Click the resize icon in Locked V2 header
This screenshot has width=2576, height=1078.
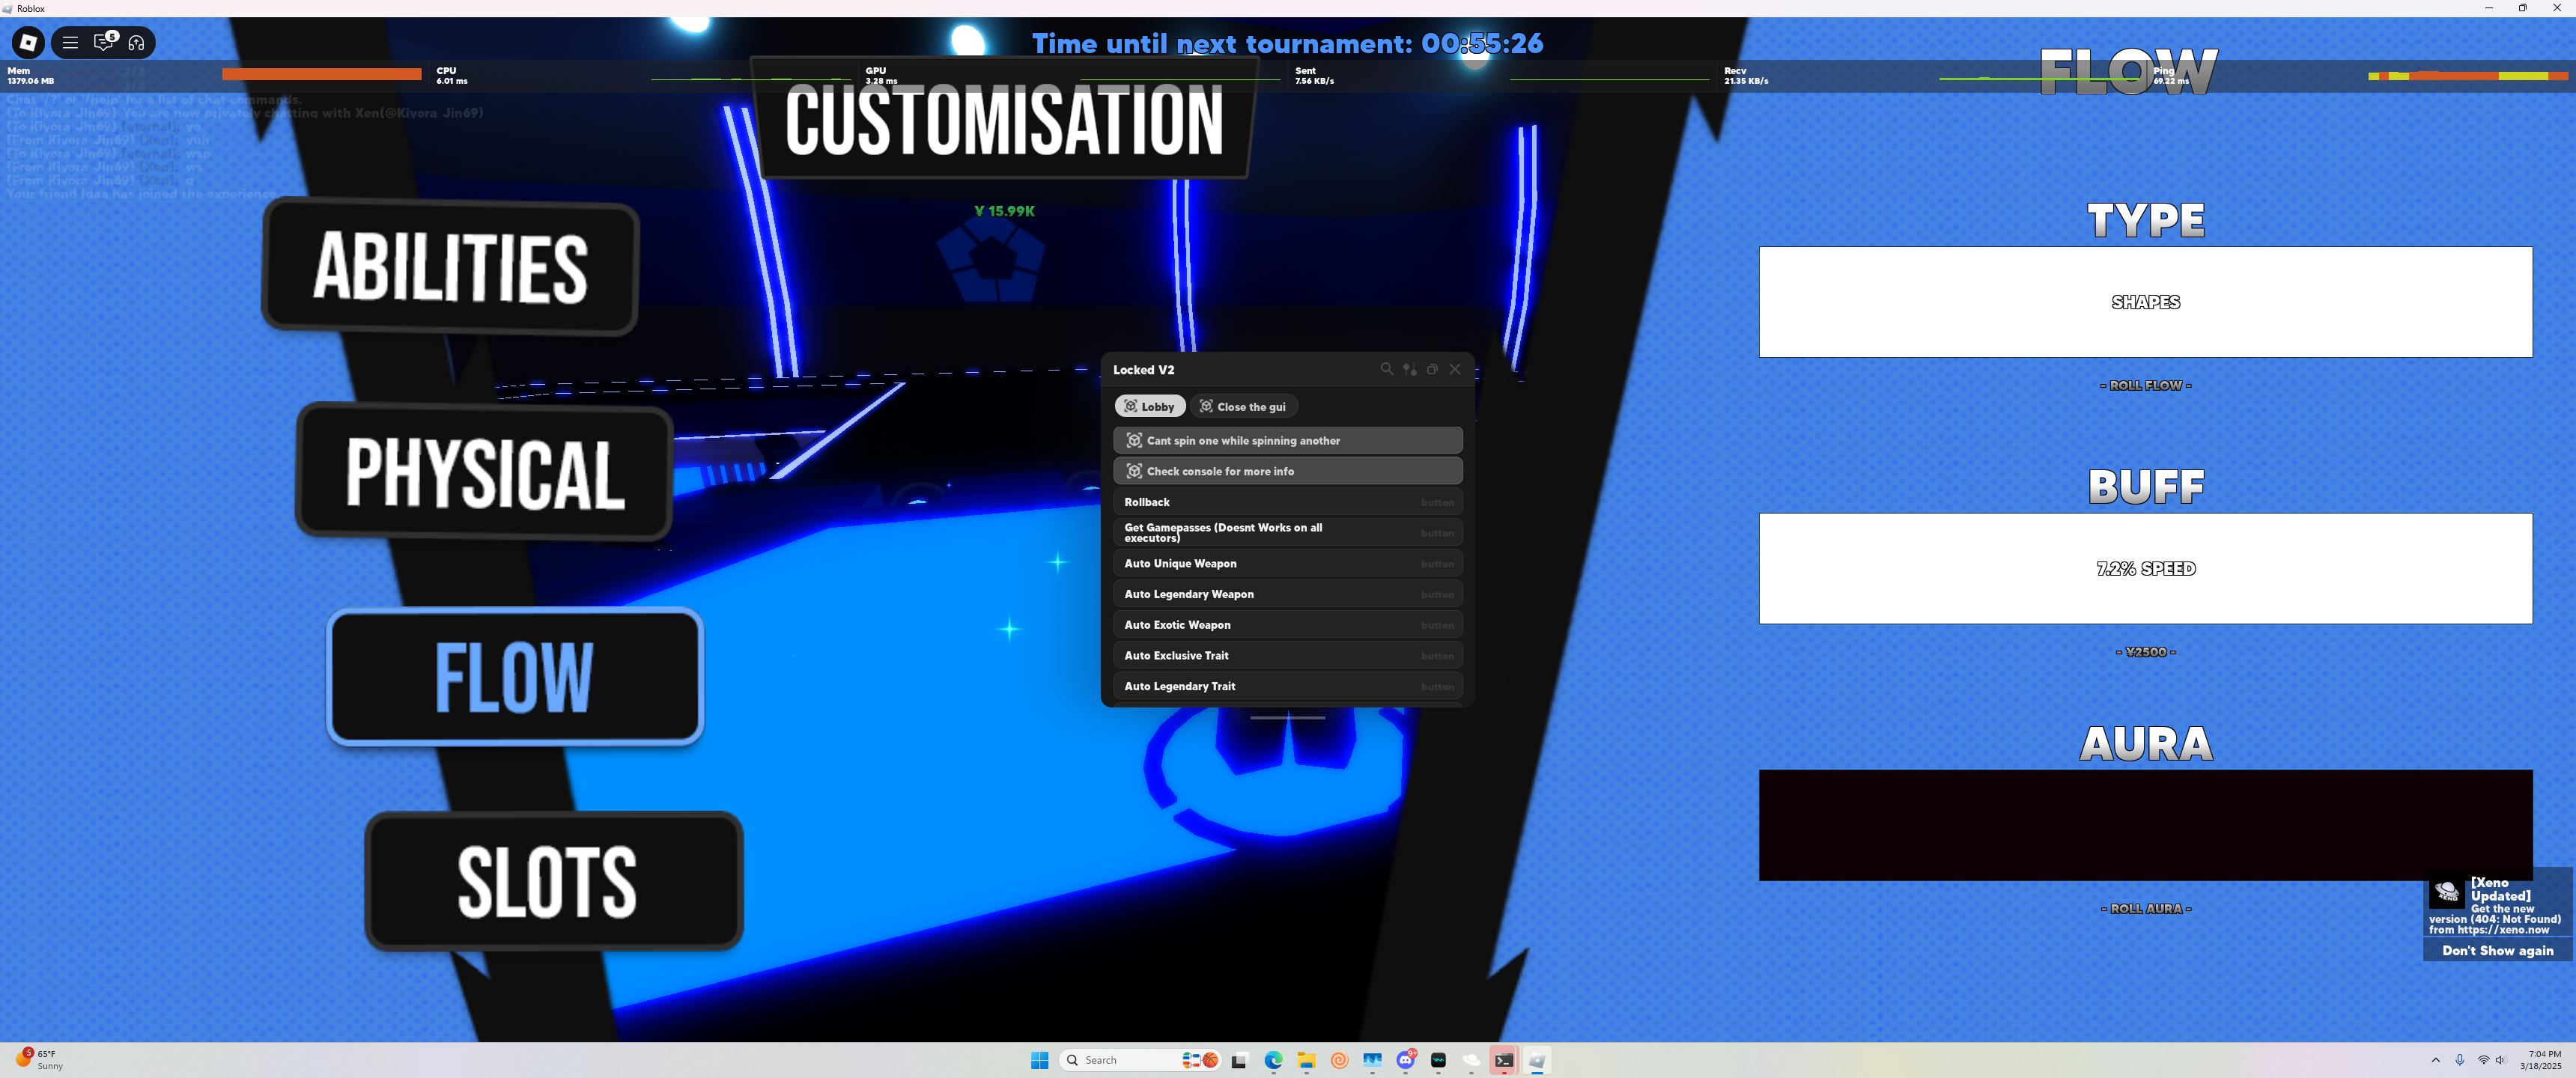1432,369
